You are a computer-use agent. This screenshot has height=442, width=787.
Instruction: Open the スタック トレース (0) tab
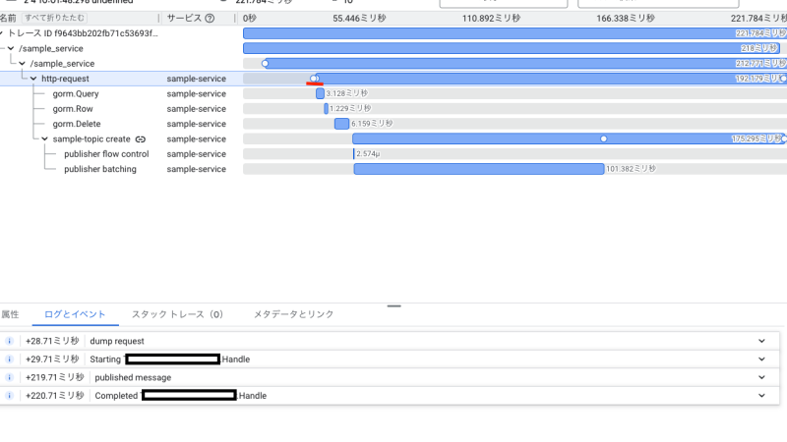(177, 314)
